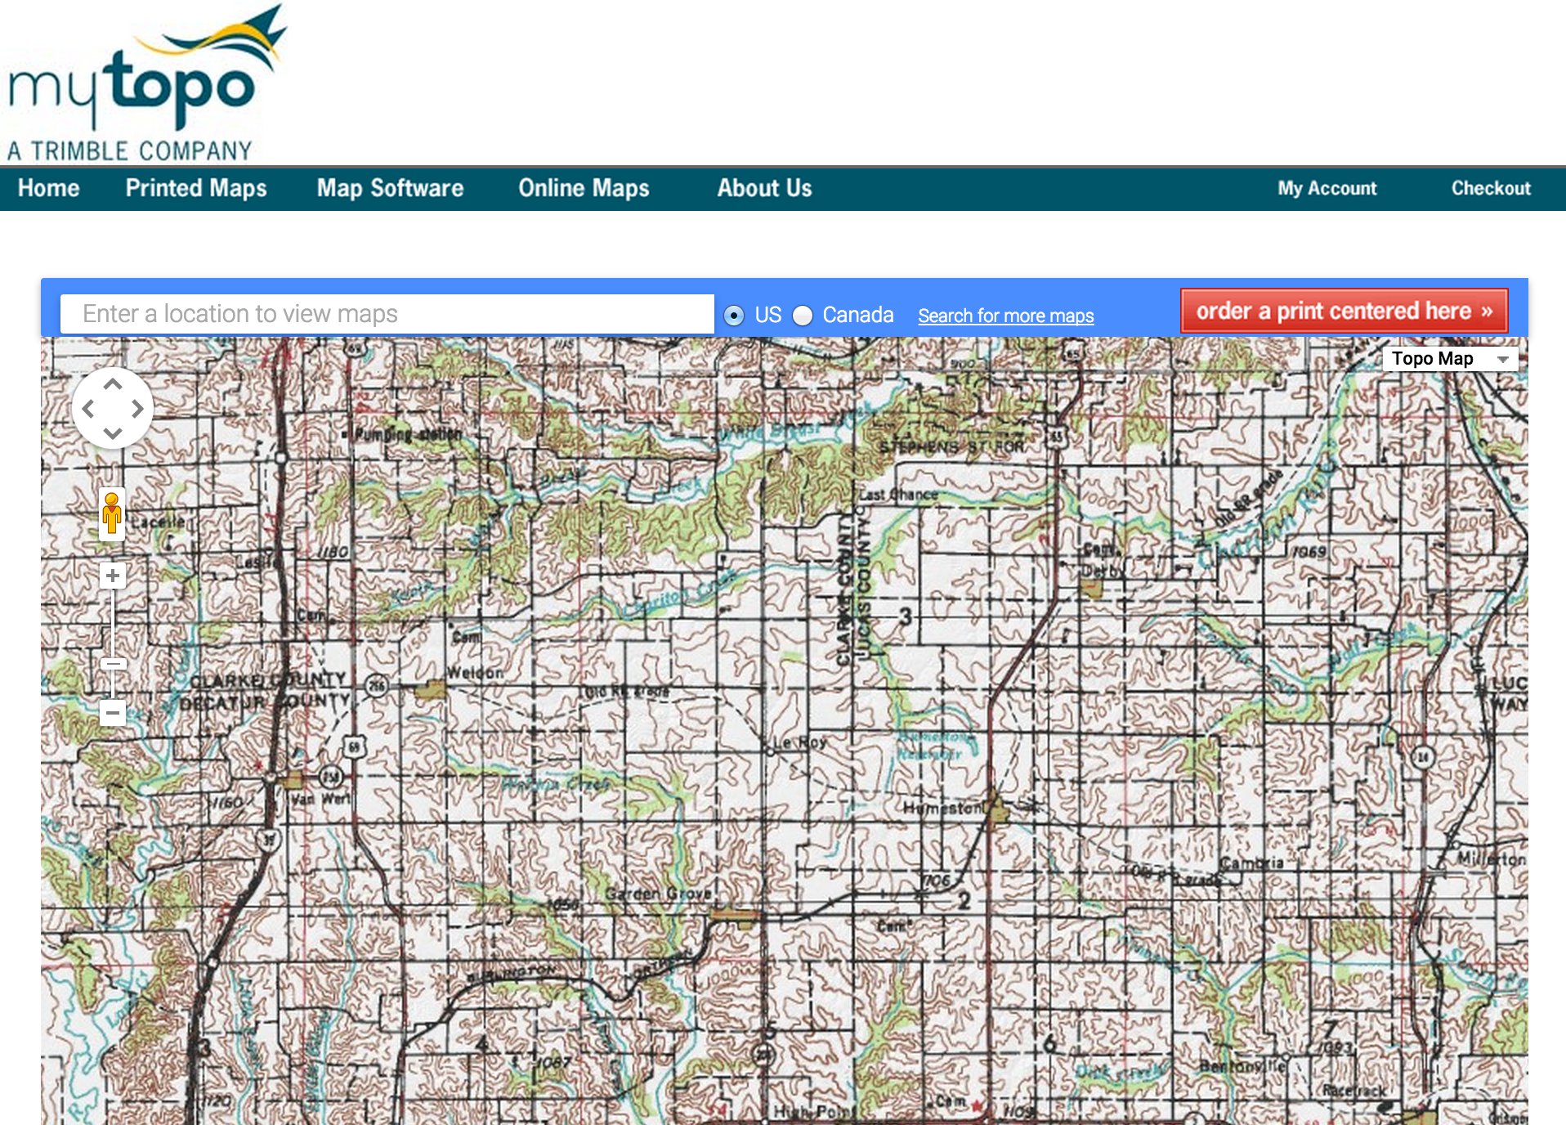Select the US radio button
Screen dimensions: 1566x1125
(734, 316)
